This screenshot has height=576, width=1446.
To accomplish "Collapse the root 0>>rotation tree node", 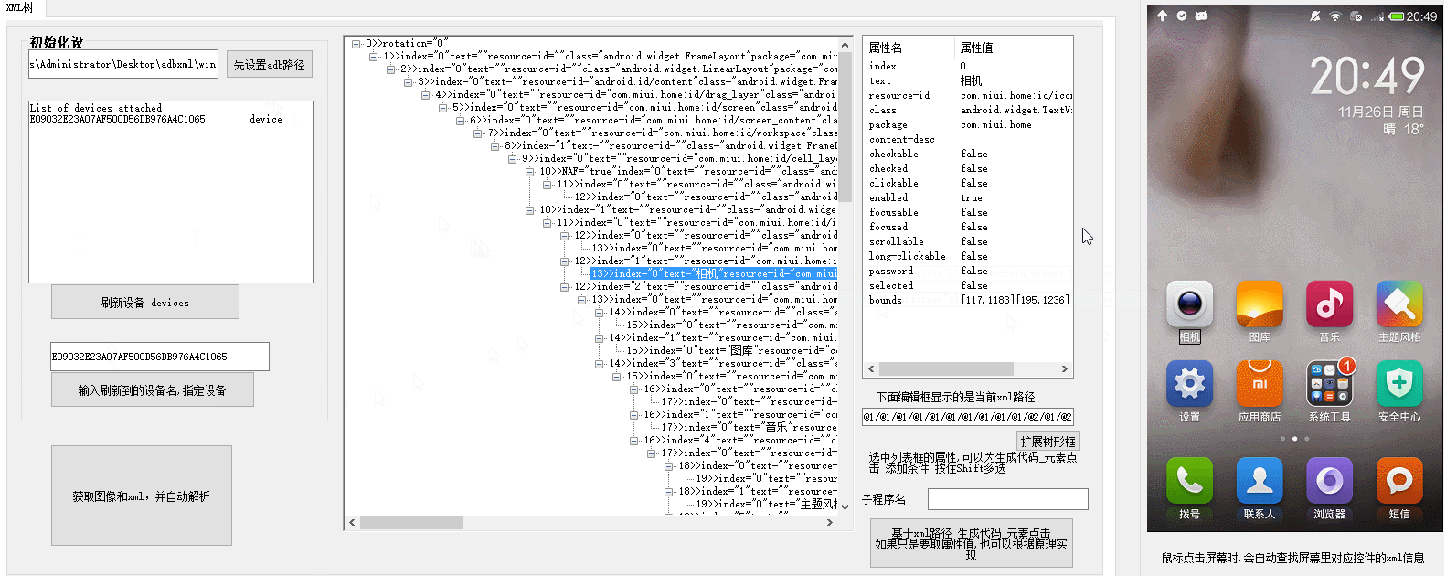I will pyautogui.click(x=356, y=44).
